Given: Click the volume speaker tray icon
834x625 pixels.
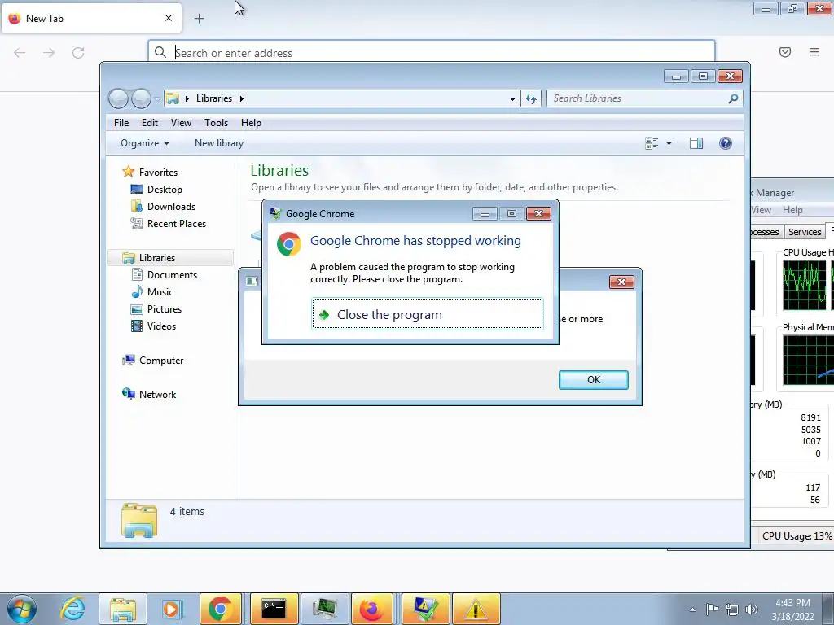Looking at the screenshot, I should coord(752,610).
